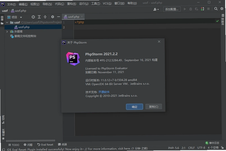Open the 导航(N) menu

click(x=47, y=4)
